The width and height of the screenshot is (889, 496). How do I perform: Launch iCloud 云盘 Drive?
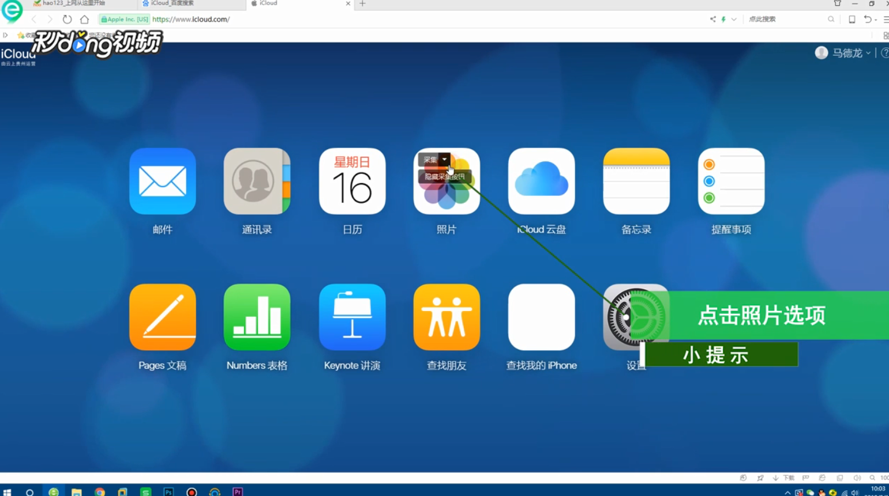coord(541,180)
